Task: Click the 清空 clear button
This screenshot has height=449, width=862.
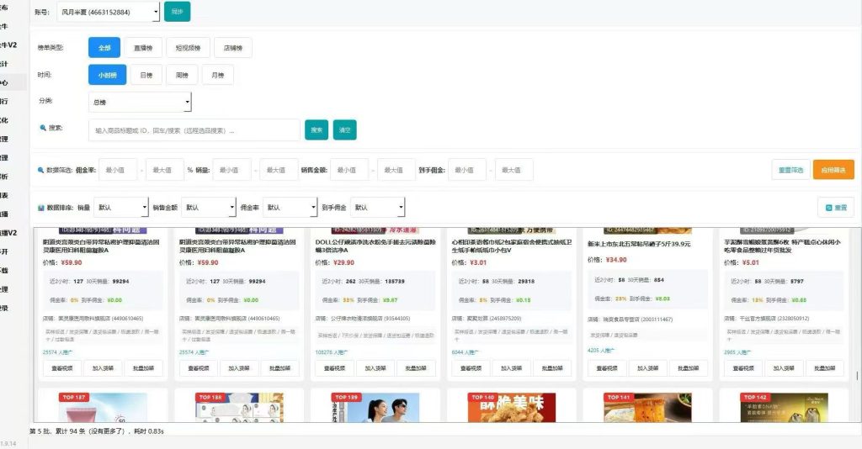Action: 344,130
